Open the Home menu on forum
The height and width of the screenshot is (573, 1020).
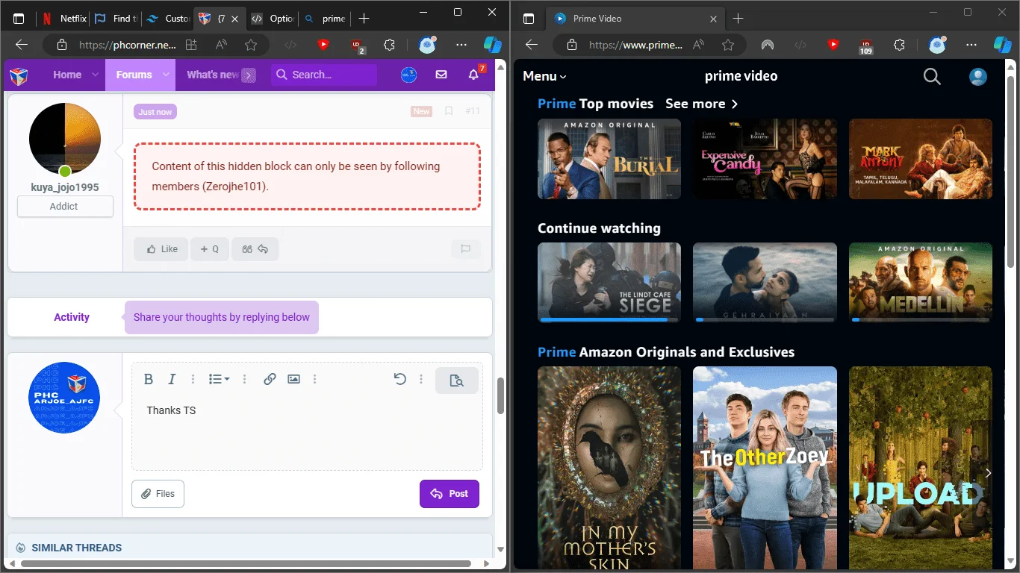67,75
